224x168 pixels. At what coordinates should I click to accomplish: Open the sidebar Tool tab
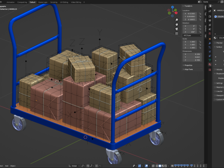pos(205,14)
